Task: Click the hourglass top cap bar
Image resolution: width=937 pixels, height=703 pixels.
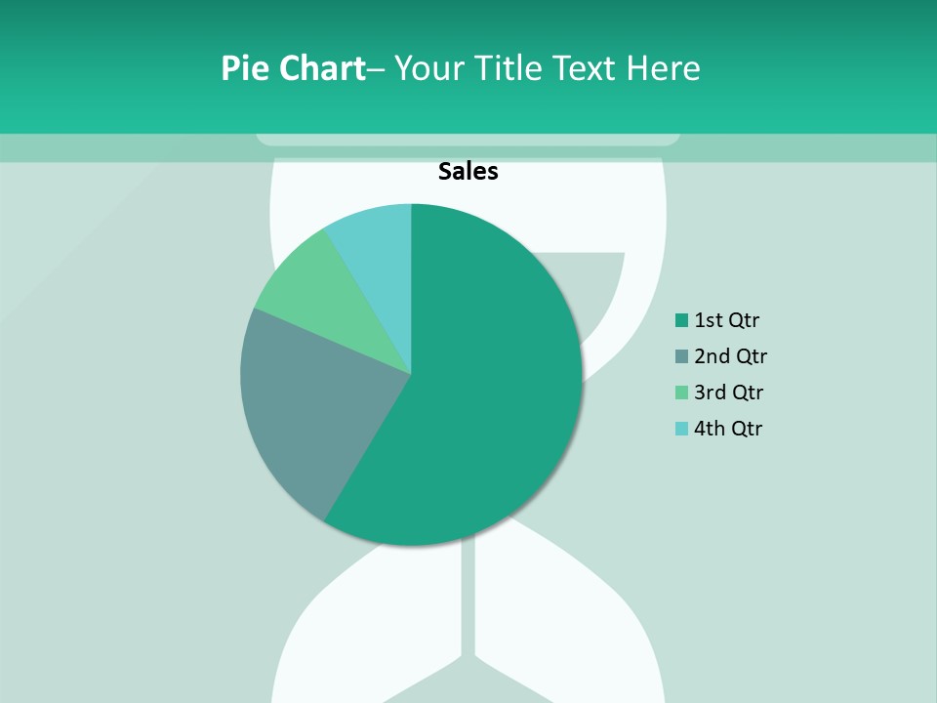Action: (468, 140)
